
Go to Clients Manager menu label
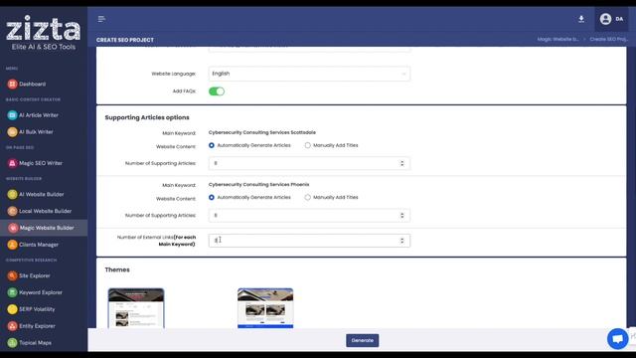tap(39, 245)
